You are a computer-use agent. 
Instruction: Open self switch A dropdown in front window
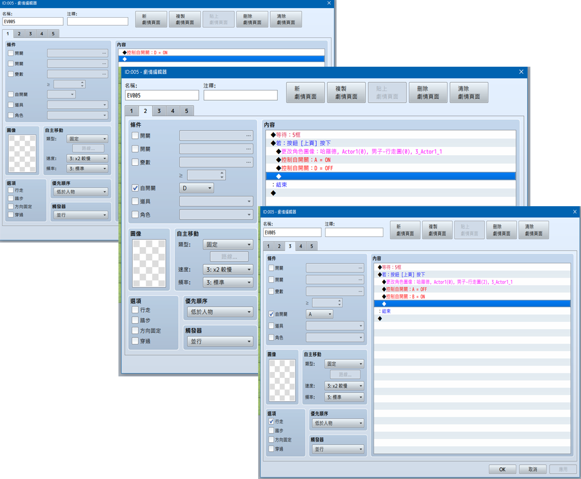[319, 314]
